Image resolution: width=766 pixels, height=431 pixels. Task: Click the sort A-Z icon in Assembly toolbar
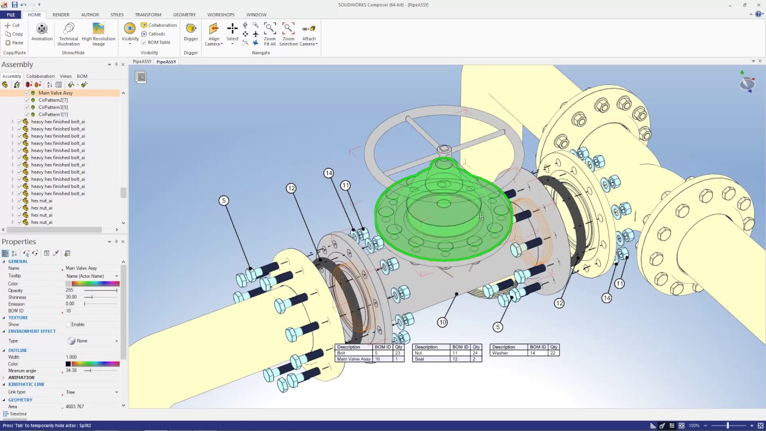click(50, 84)
